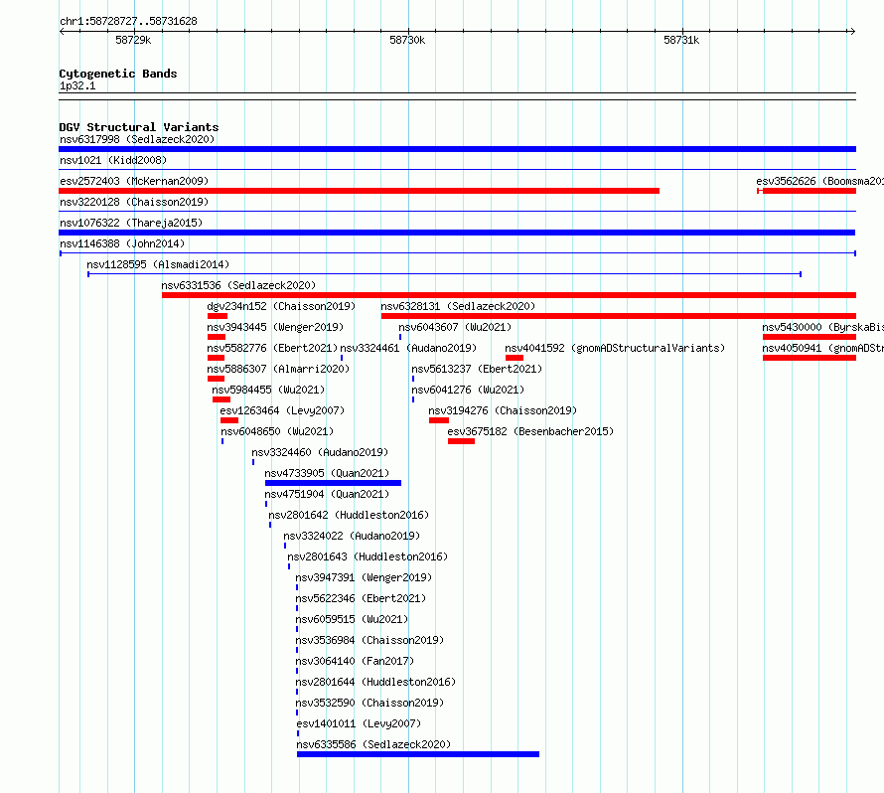
Task: Select nsv3324461 (Audano2019) label
Action: click(x=408, y=348)
